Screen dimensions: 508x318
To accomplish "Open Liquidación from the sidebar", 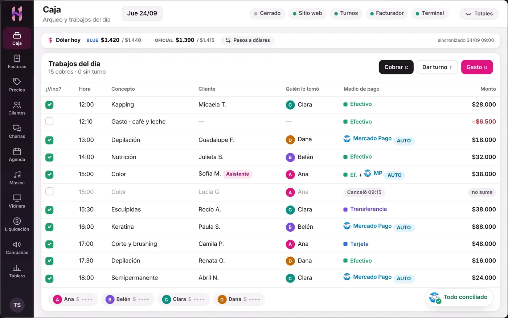I will pyautogui.click(x=17, y=224).
